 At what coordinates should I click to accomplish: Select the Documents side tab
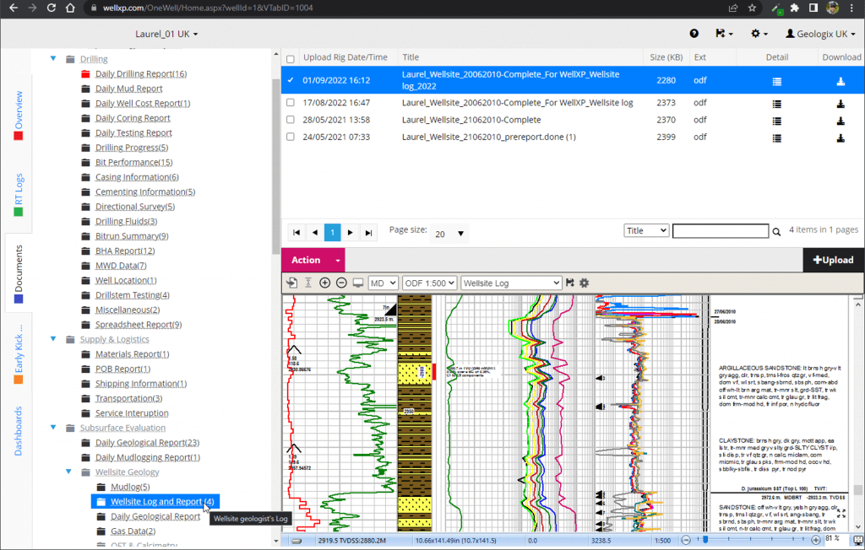pos(19,274)
